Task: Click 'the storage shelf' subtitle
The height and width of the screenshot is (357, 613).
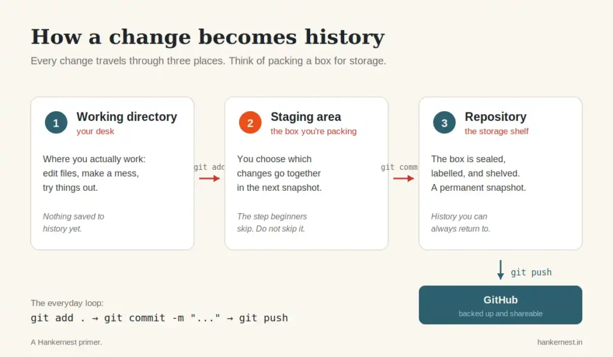Action: 496,131
